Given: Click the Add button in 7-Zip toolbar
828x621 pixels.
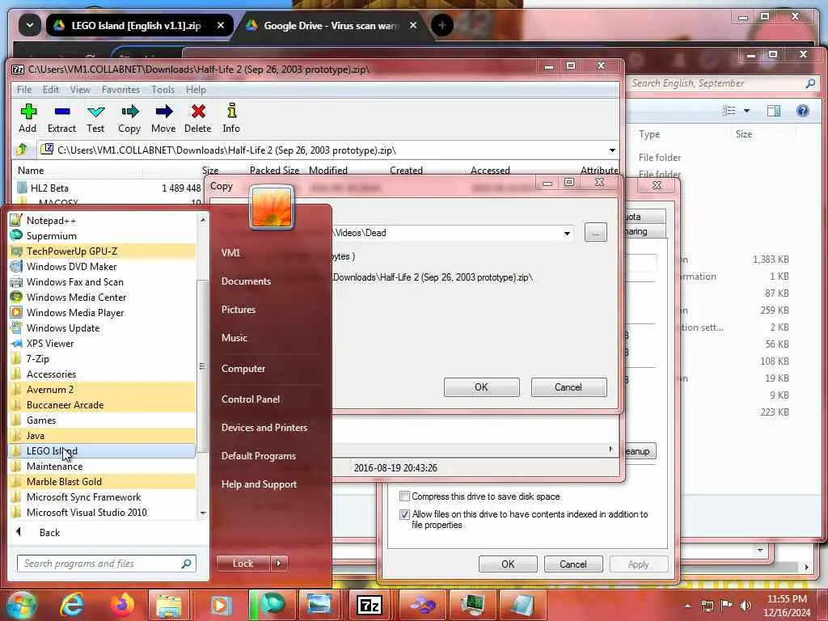Looking at the screenshot, I should [28, 118].
